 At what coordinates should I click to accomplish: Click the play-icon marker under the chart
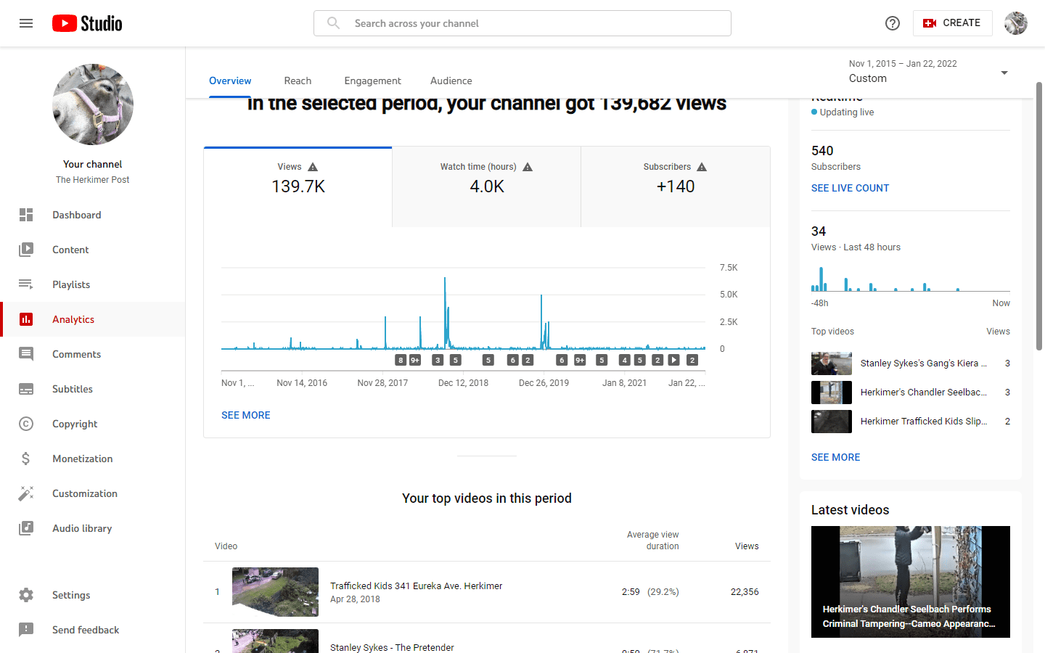click(x=674, y=360)
